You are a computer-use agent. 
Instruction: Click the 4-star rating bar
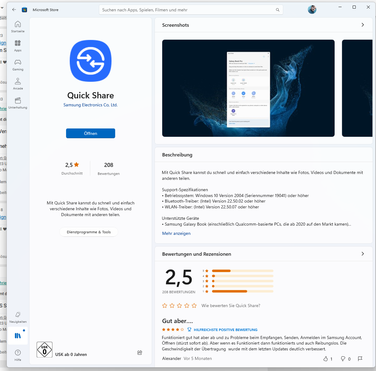pos(243,276)
